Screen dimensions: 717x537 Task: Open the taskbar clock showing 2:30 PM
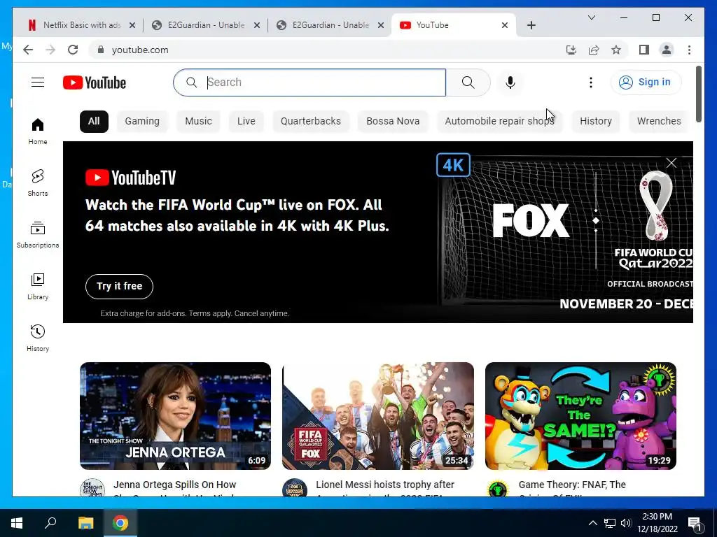[657, 523]
